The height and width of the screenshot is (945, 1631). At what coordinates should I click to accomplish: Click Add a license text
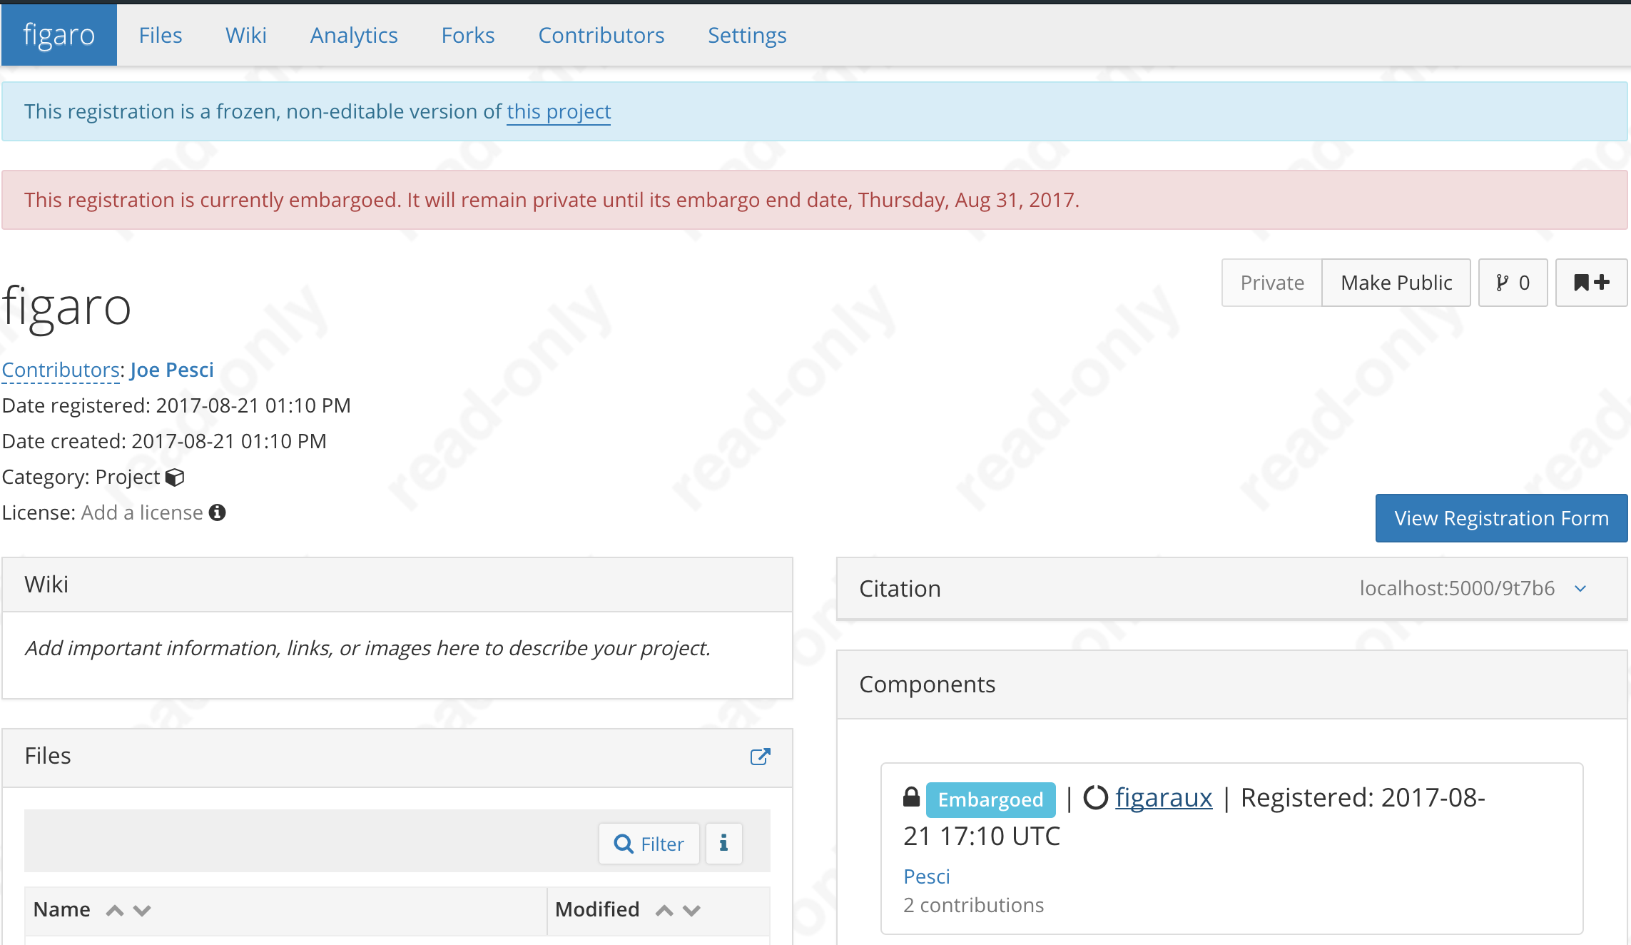[x=142, y=512]
